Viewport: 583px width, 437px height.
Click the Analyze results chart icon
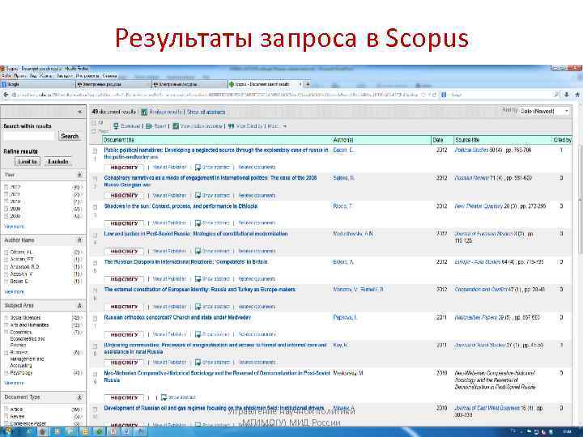coord(144,112)
